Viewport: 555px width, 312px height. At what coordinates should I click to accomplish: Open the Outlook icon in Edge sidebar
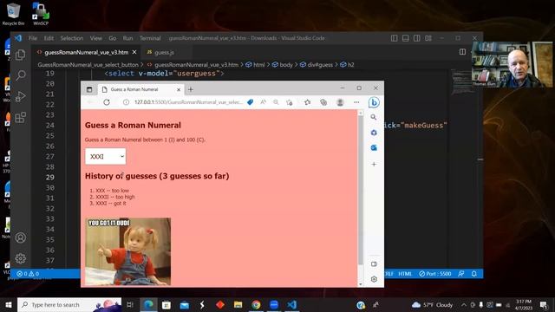[x=374, y=148]
